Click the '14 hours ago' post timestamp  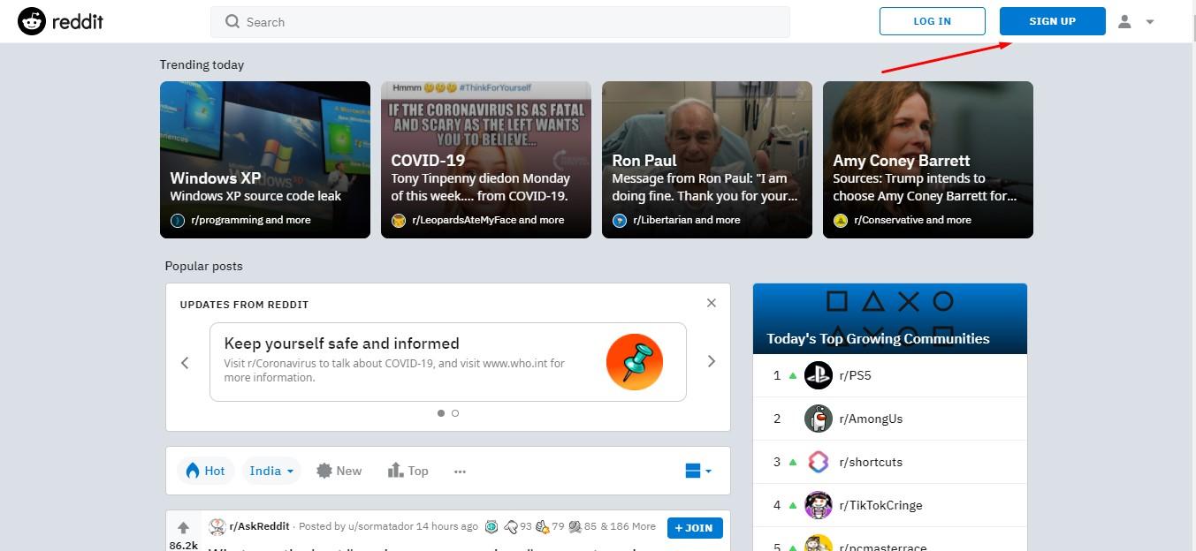pos(446,526)
